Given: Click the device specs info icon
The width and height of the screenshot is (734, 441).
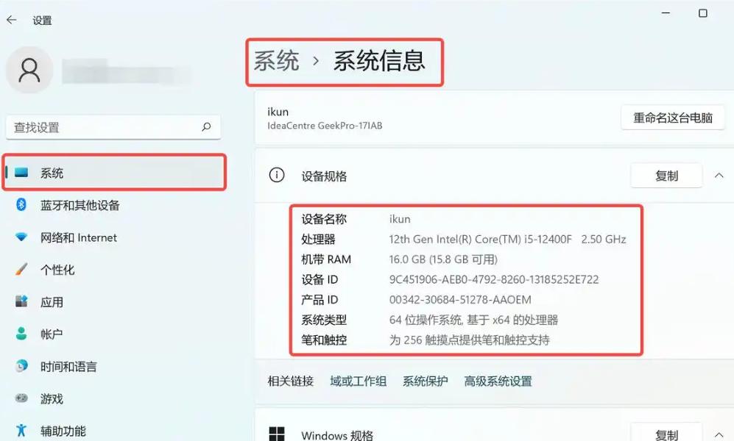Looking at the screenshot, I should click(x=277, y=175).
